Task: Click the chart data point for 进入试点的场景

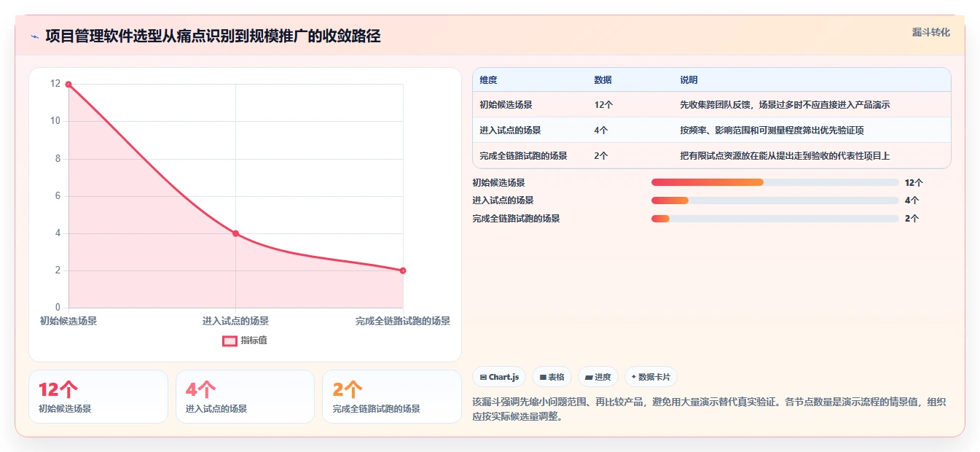Action: pyautogui.click(x=235, y=233)
